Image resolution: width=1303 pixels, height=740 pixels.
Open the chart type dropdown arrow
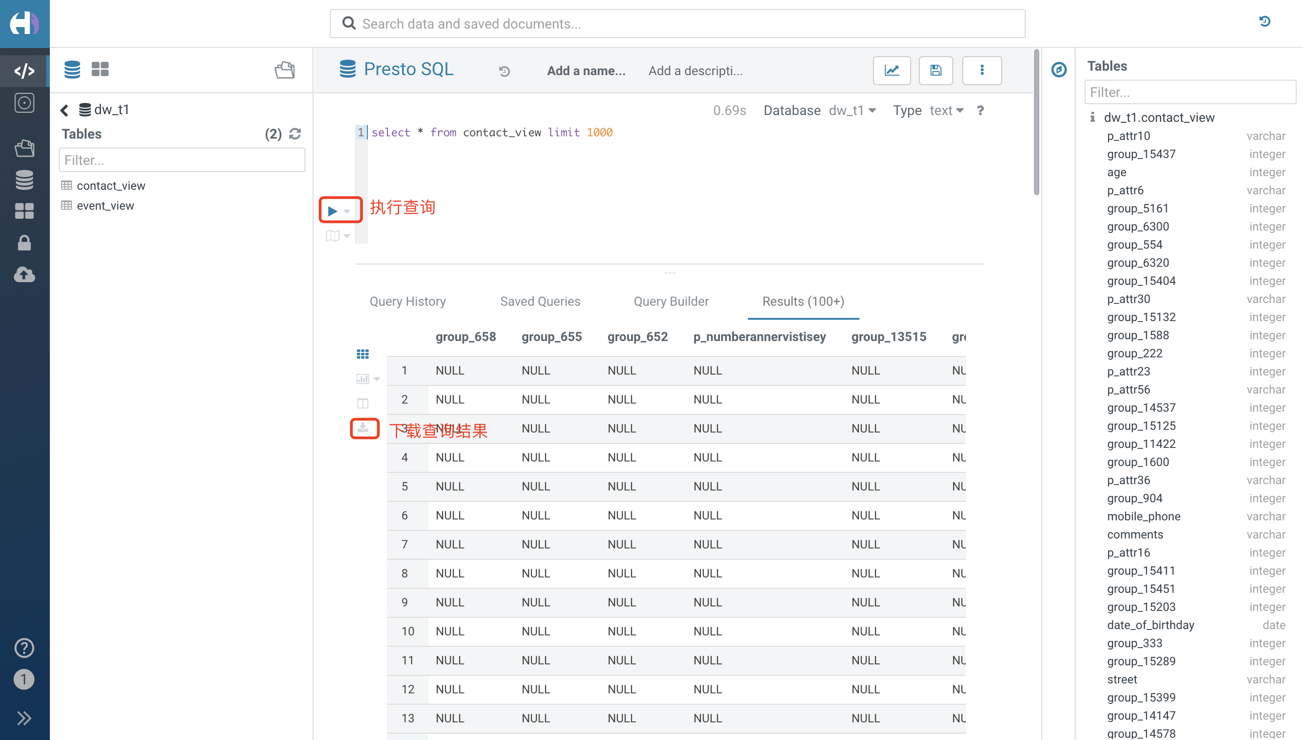coord(376,379)
